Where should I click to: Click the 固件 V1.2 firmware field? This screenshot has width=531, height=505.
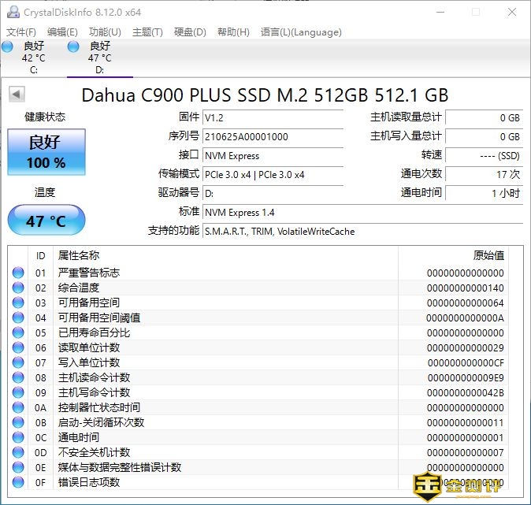273,117
